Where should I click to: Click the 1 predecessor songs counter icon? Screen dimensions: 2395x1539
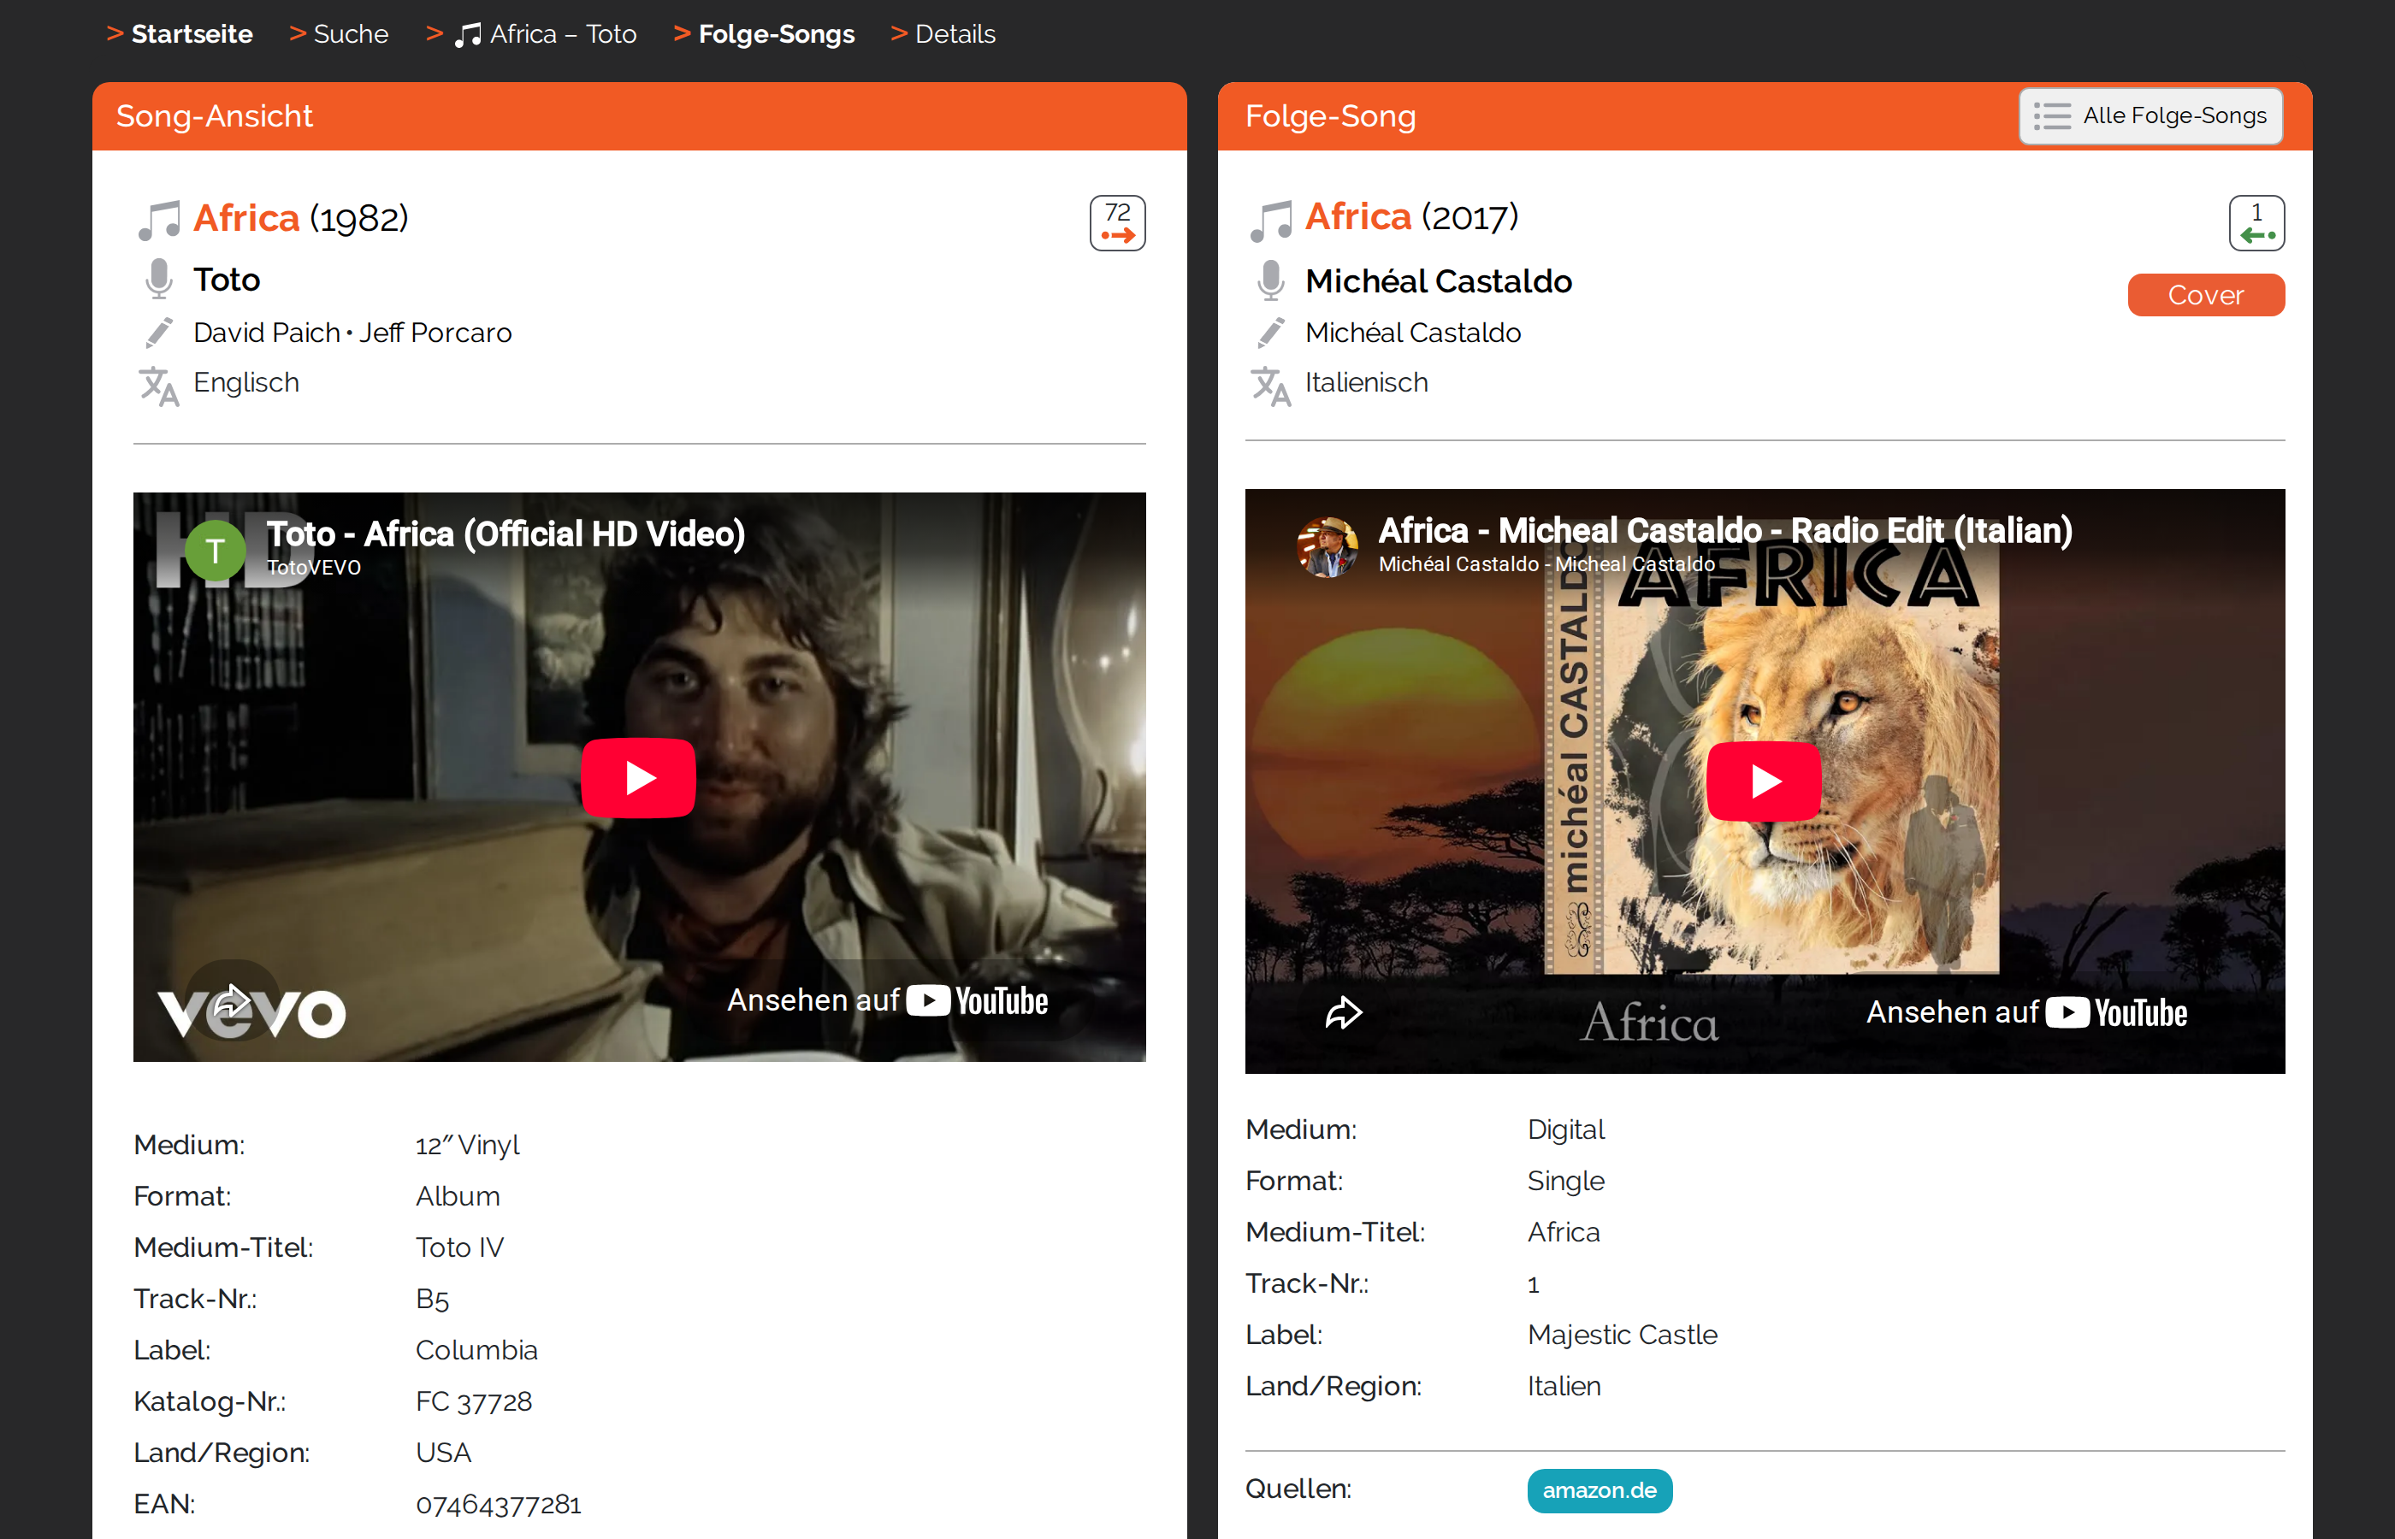[x=2256, y=223]
